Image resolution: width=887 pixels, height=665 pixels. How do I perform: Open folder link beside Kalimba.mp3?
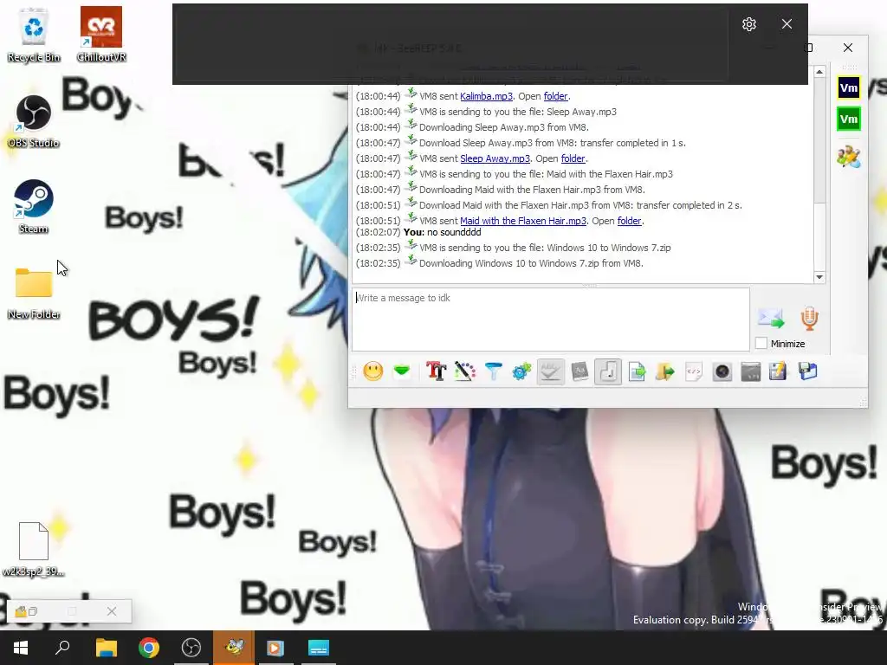click(x=555, y=96)
